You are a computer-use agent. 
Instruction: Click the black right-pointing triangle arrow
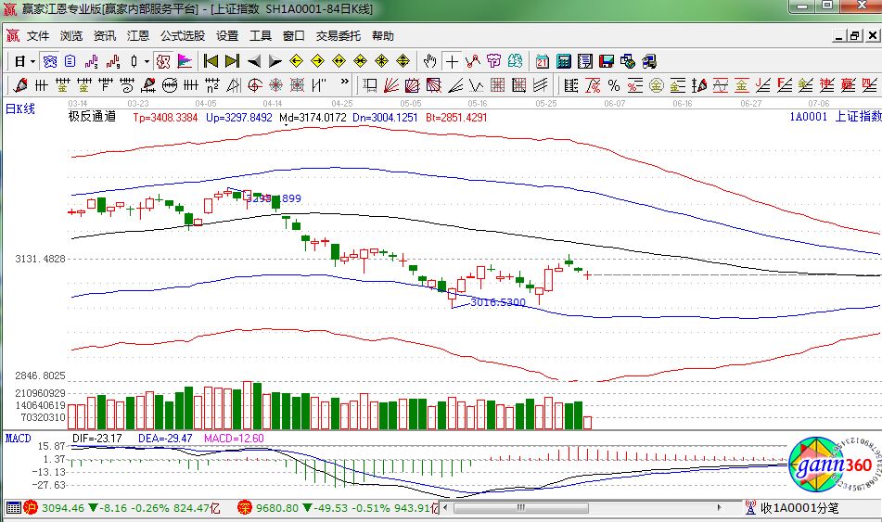pos(275,61)
